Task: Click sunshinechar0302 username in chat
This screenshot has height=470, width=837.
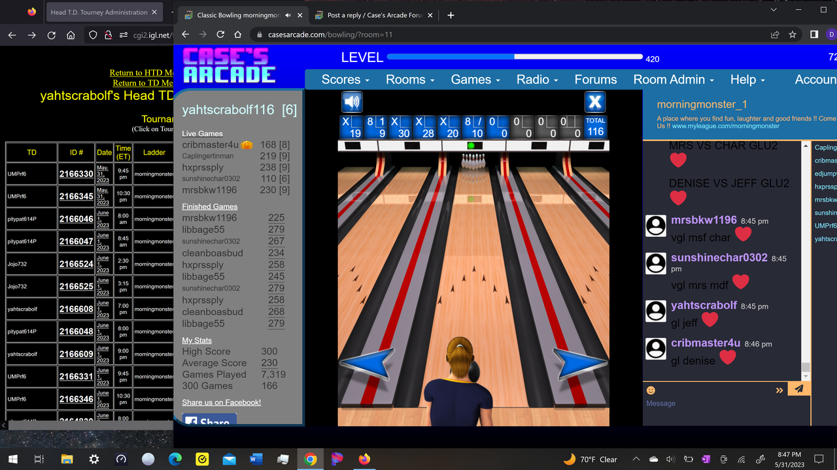Action: [719, 258]
